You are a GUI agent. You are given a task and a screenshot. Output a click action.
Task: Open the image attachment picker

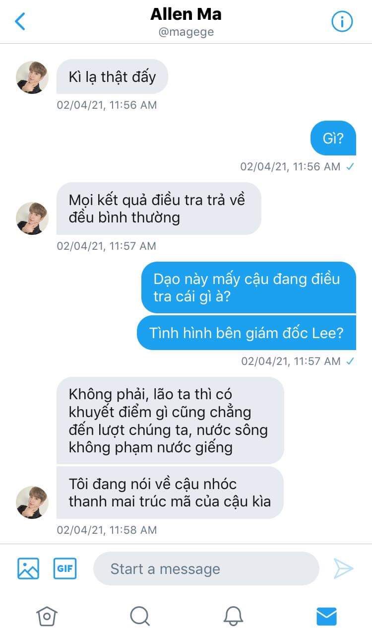[28, 569]
